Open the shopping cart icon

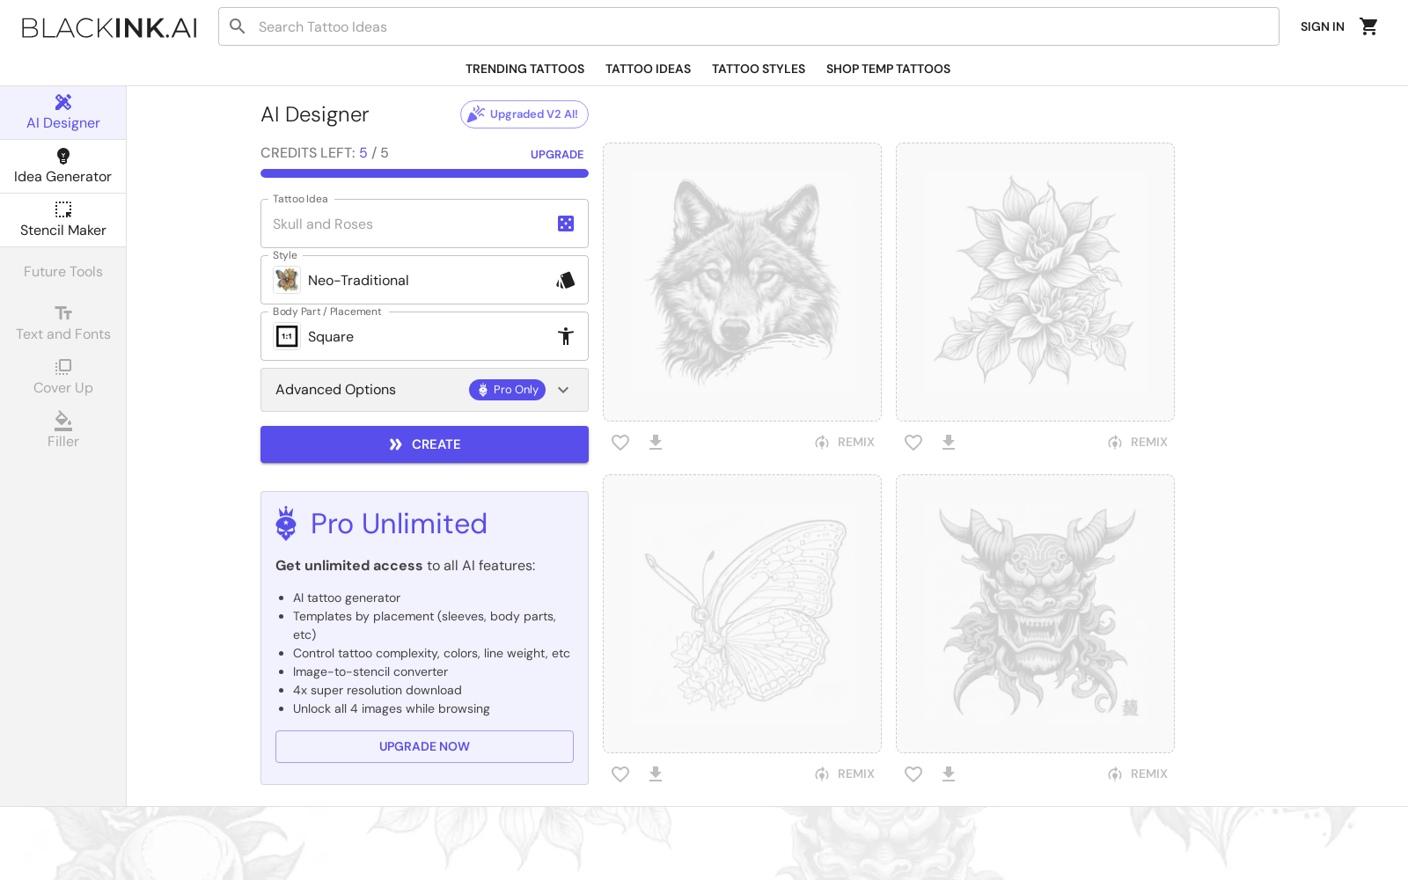[x=1368, y=26]
